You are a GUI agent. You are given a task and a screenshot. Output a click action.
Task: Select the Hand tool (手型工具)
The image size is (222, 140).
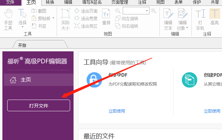(x=8, y=20)
